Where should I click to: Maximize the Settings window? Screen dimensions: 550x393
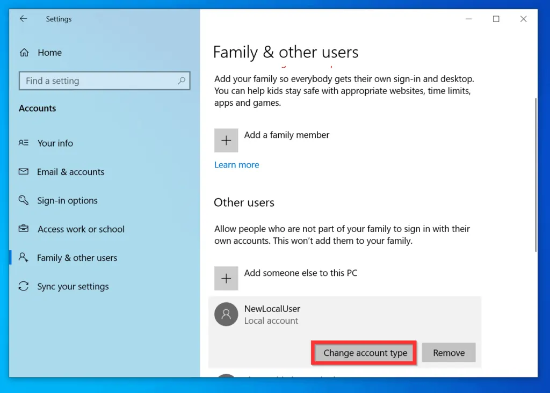[x=496, y=19]
